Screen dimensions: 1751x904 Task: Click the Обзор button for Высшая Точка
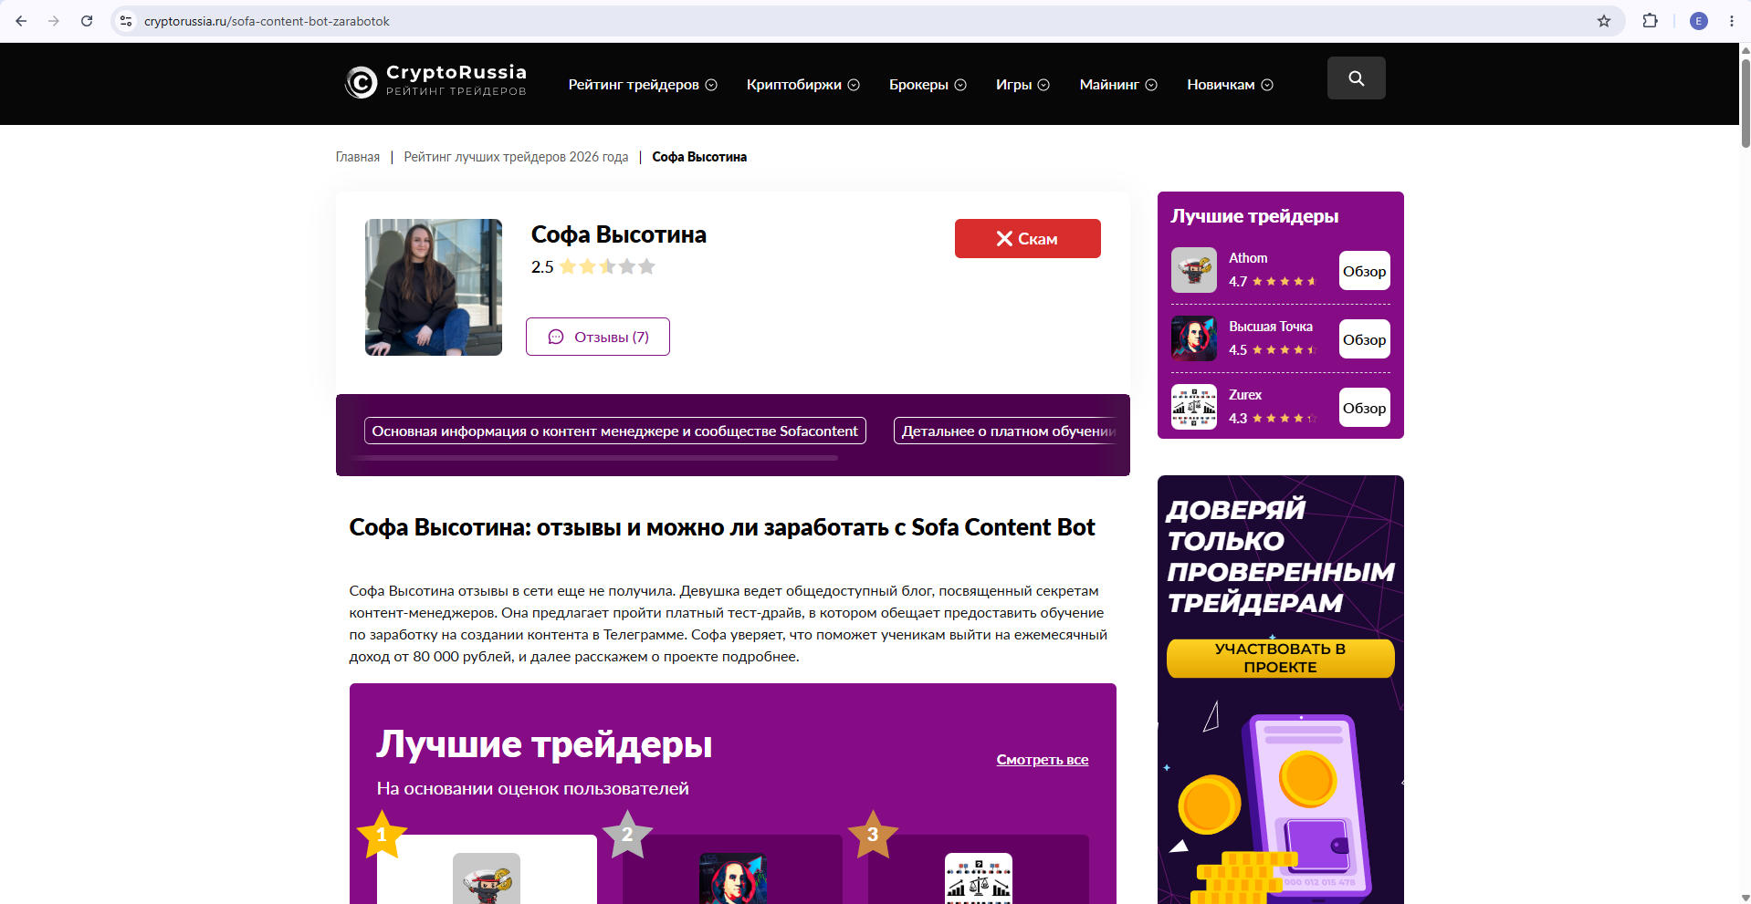1365,339
